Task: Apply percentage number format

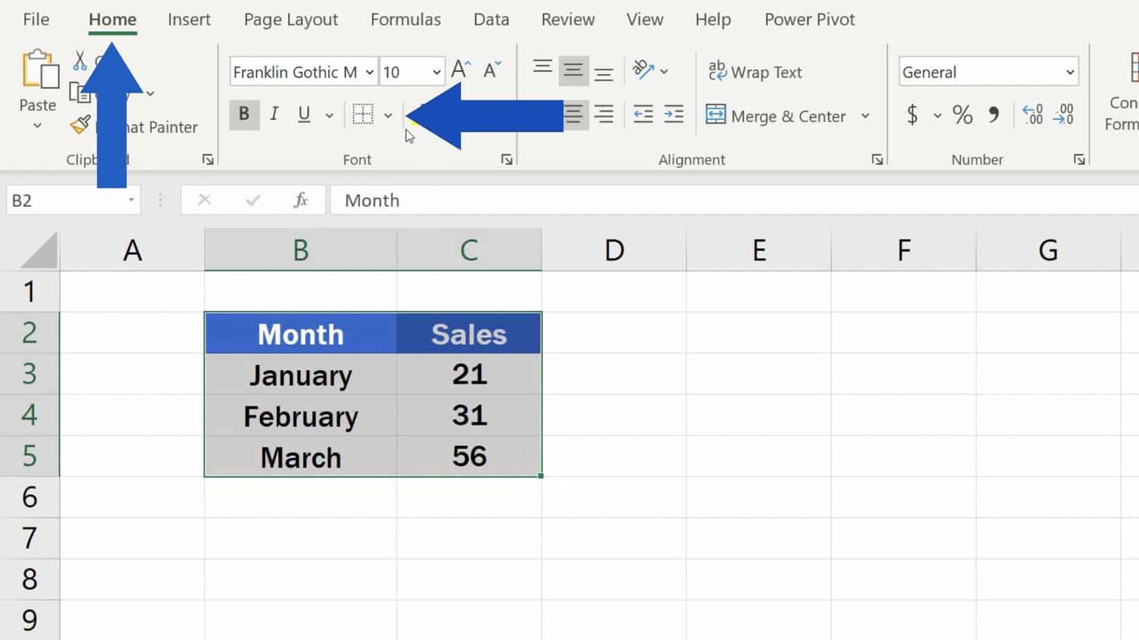Action: [962, 116]
